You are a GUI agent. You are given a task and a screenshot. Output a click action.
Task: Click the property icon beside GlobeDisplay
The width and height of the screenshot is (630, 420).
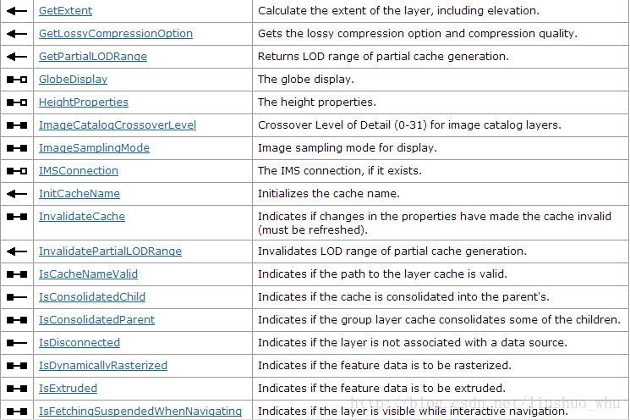pyautogui.click(x=17, y=80)
